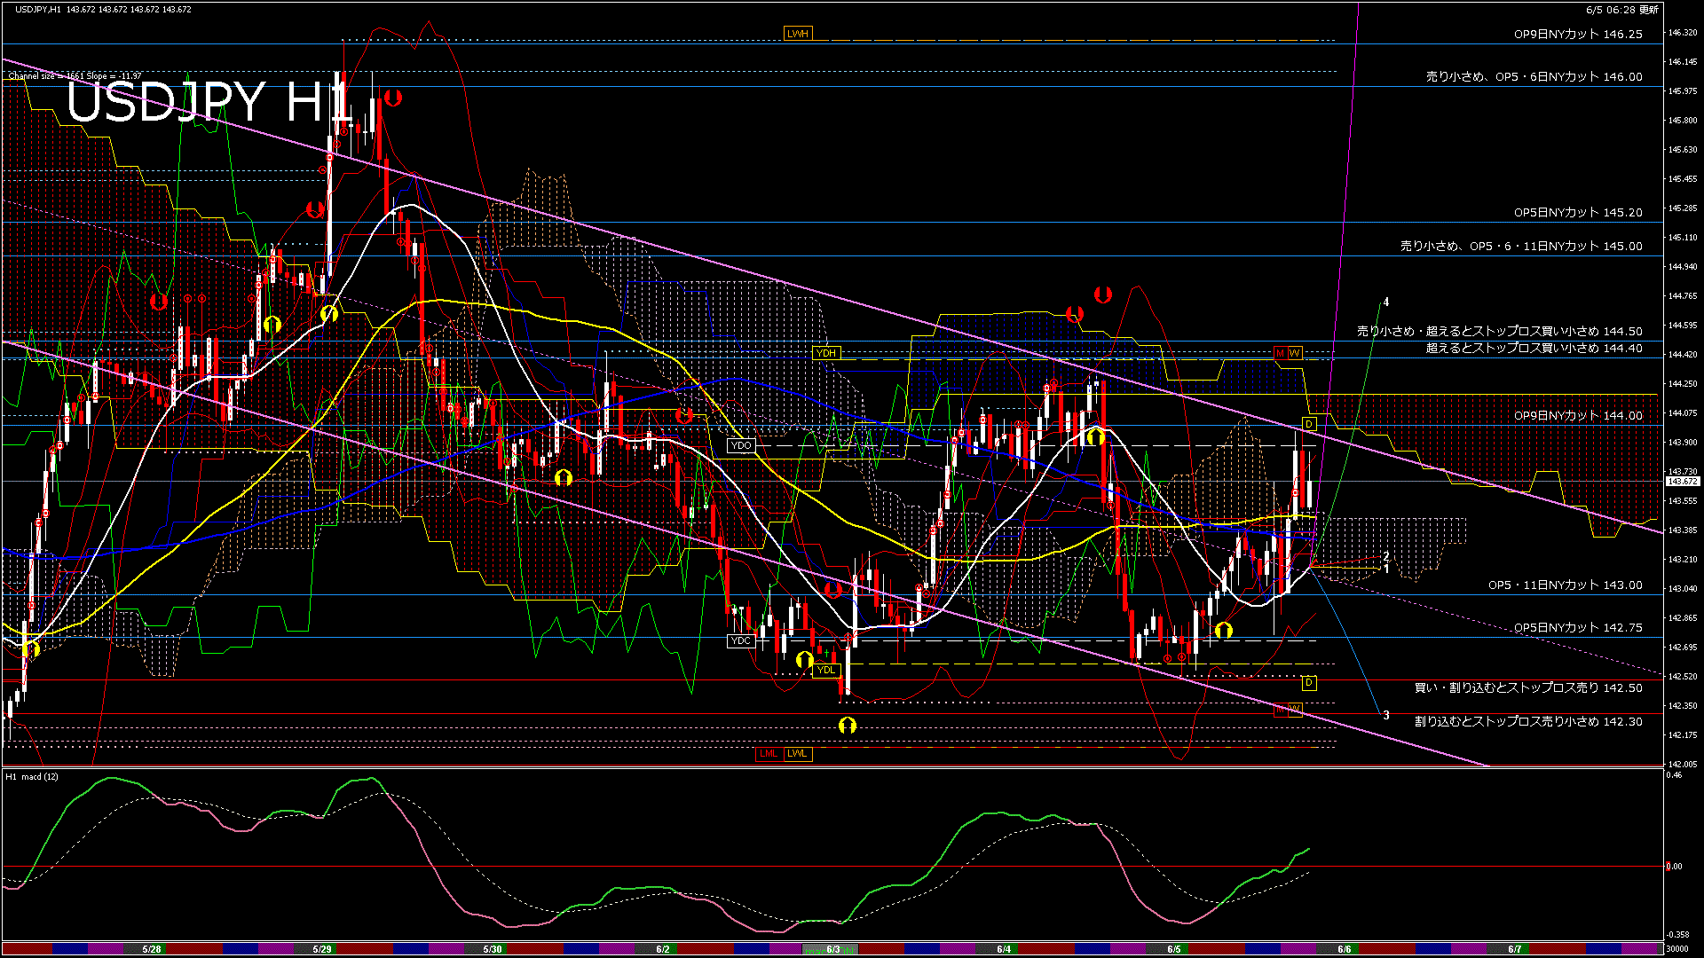The width and height of the screenshot is (1704, 958).
Task: Click the OP9日NYカット 146.25 annotation
Action: click(1577, 35)
